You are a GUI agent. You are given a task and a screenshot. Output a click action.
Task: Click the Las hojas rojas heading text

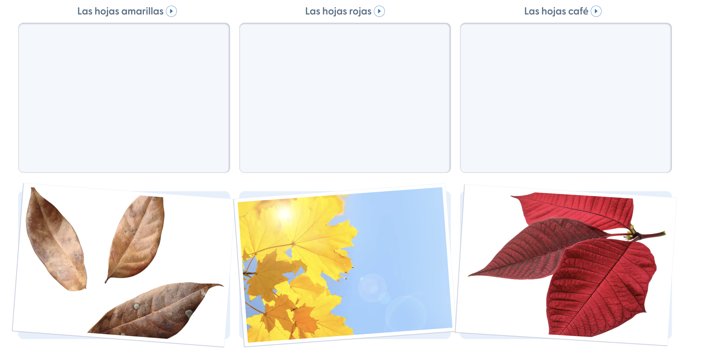[338, 11]
